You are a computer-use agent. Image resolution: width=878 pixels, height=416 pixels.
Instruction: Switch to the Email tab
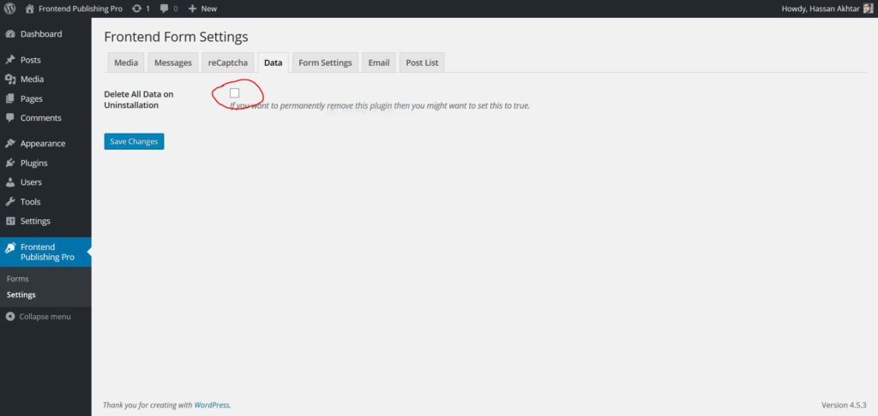point(378,62)
